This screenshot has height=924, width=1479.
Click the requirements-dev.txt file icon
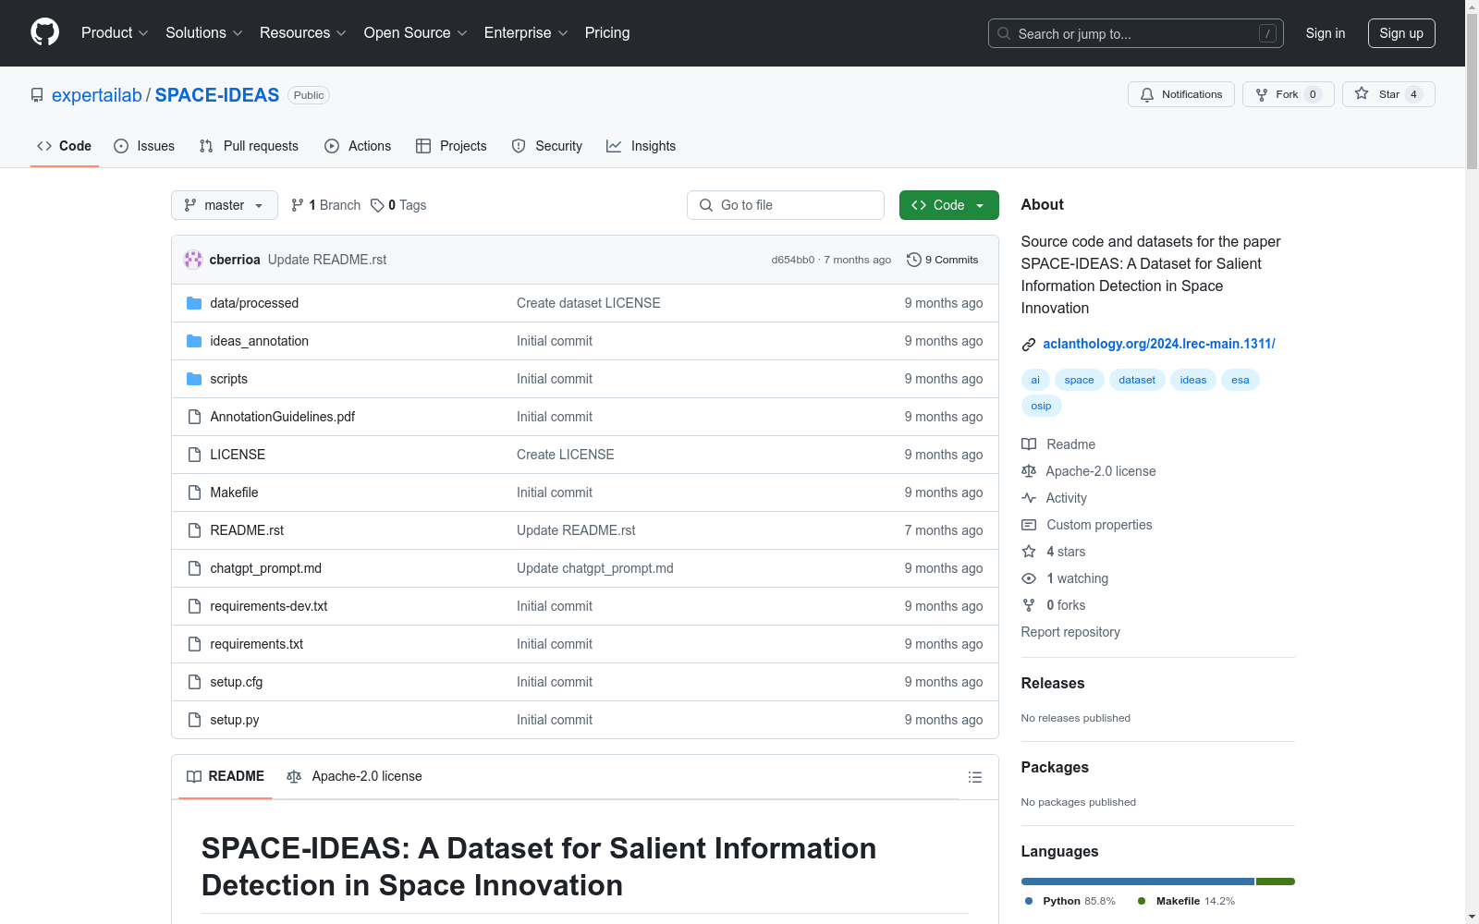coord(194,606)
